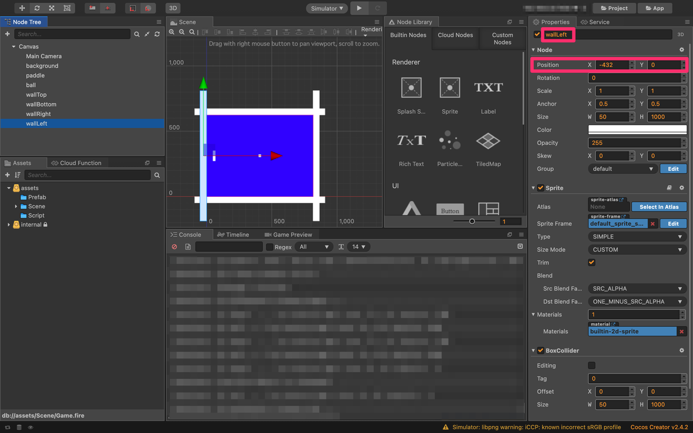The image size is (693, 433).
Task: Enable the Regex checkbox in Console
Action: (269, 247)
